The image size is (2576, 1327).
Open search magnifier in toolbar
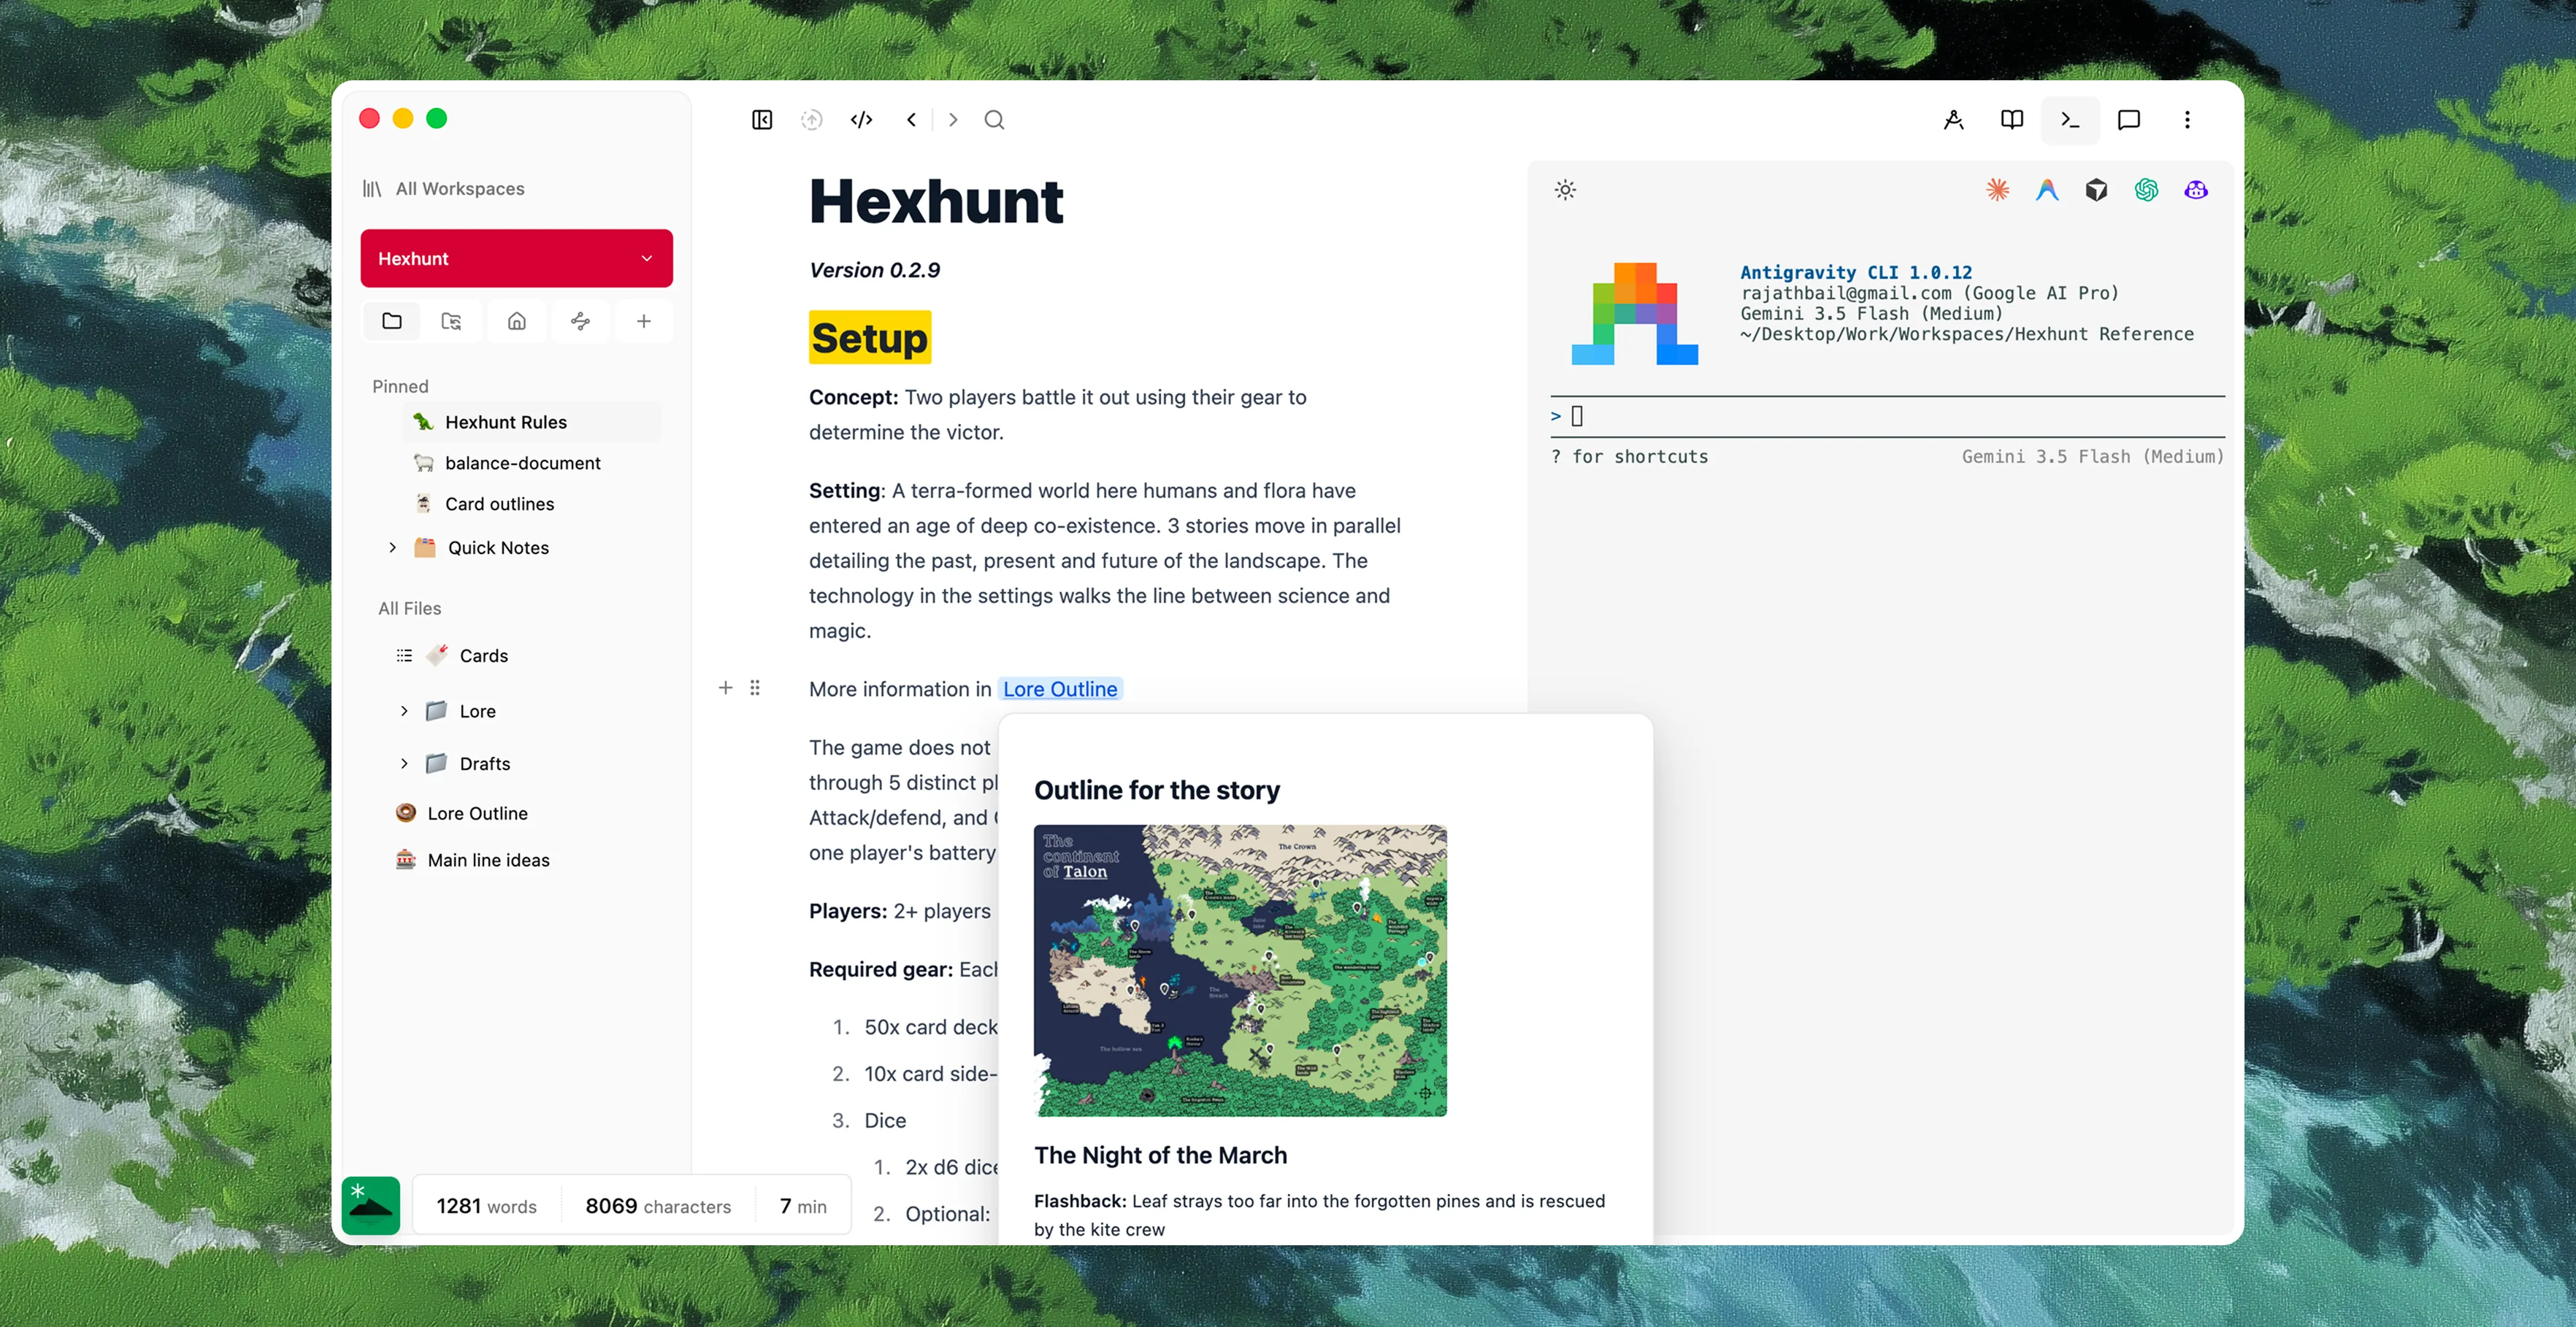994,120
